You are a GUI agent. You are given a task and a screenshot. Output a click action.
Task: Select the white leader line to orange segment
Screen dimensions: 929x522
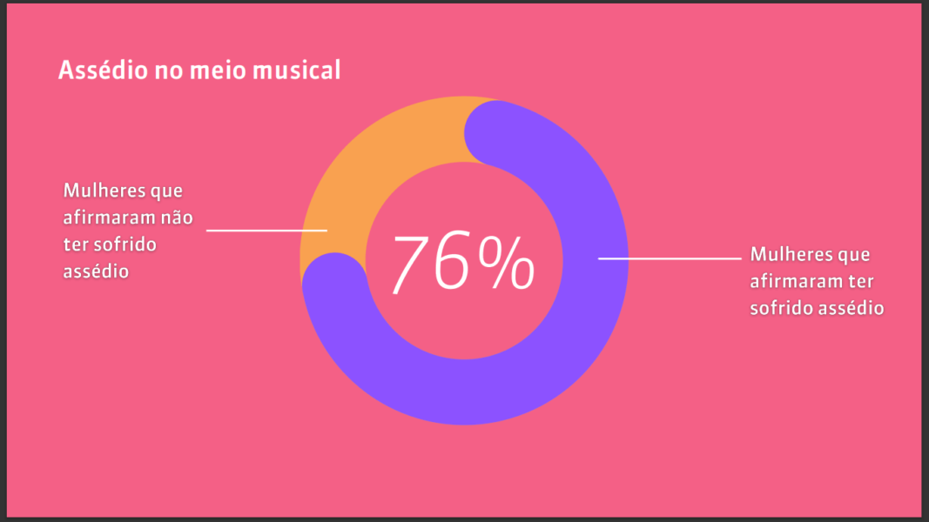click(266, 231)
